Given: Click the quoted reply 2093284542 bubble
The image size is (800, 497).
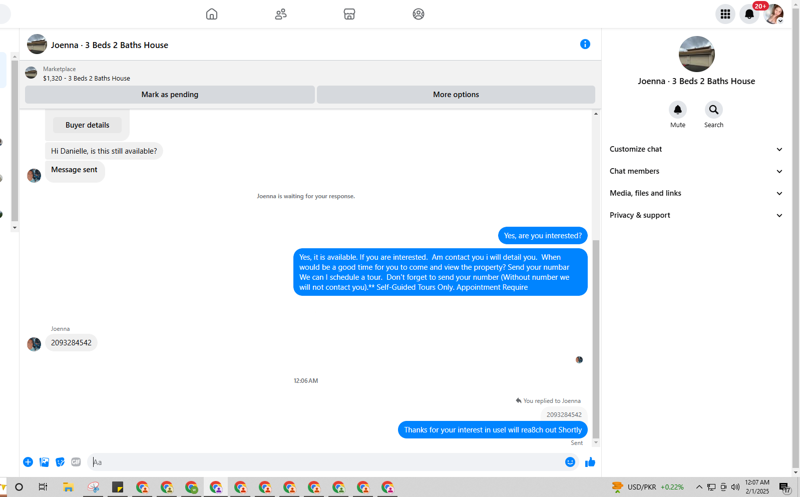Looking at the screenshot, I should coord(564,415).
